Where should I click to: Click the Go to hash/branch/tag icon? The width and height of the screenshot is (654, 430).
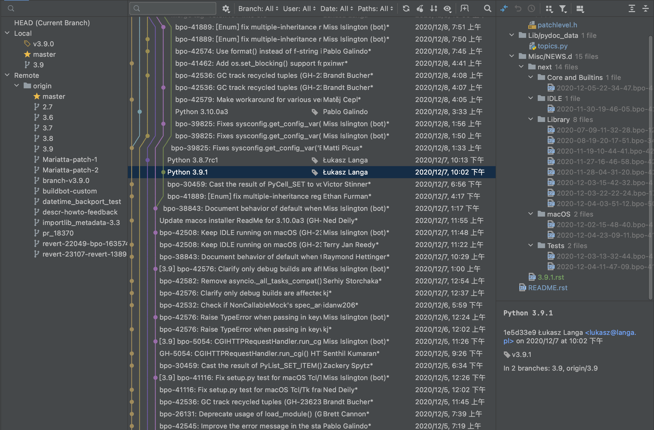(x=487, y=8)
